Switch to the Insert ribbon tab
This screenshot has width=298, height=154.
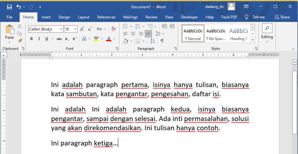[46, 17]
